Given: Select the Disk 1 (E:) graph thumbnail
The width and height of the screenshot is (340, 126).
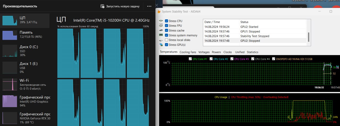Looking at the screenshot, I should [10, 67].
